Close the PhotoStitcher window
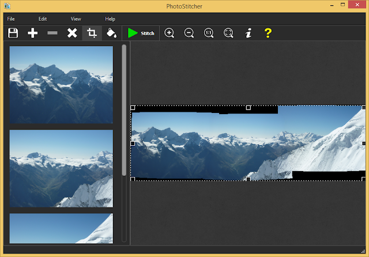 [357, 5]
